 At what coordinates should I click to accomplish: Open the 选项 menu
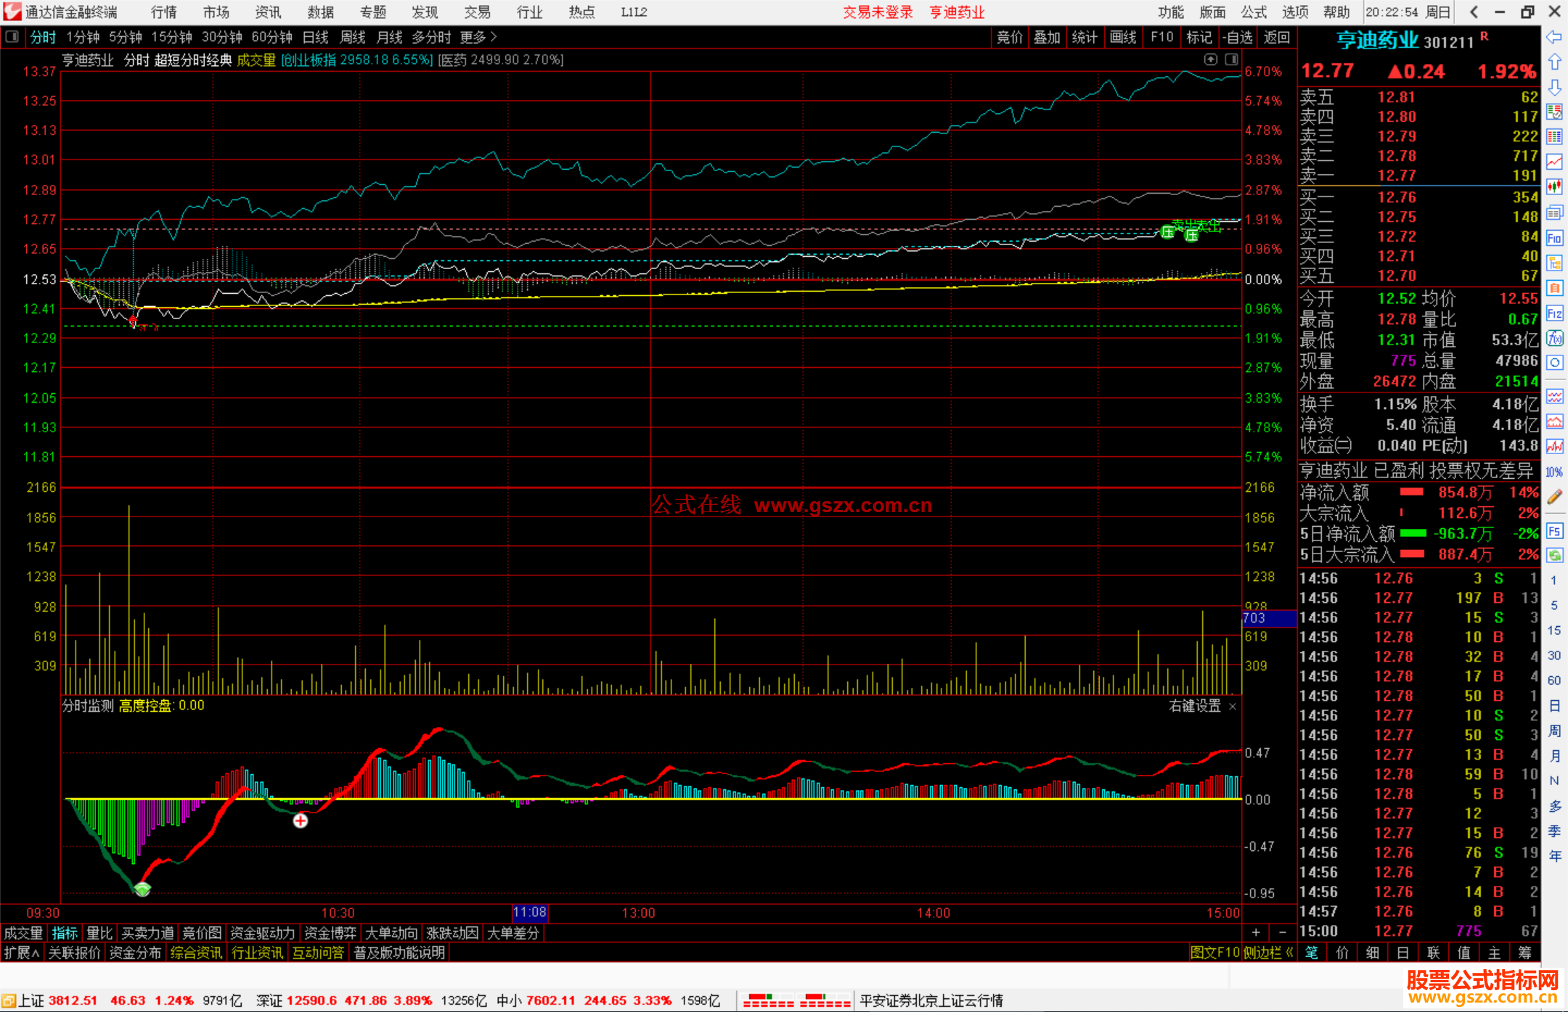(x=1294, y=12)
